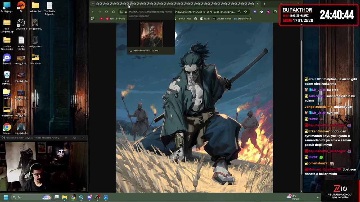Close the Pencereli Projektör window
360x202 pixels.
[83, 138]
